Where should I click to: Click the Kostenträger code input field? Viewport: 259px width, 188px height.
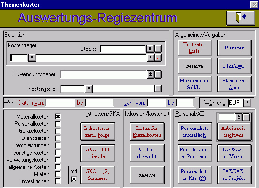coord(19,58)
